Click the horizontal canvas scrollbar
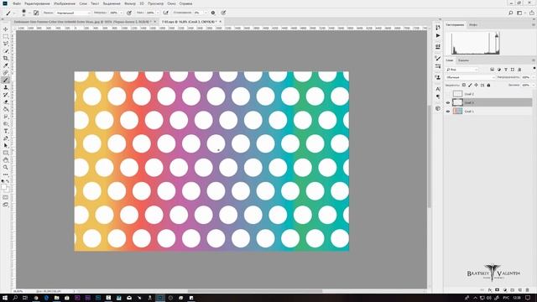This screenshot has height=302, width=537. [255, 291]
